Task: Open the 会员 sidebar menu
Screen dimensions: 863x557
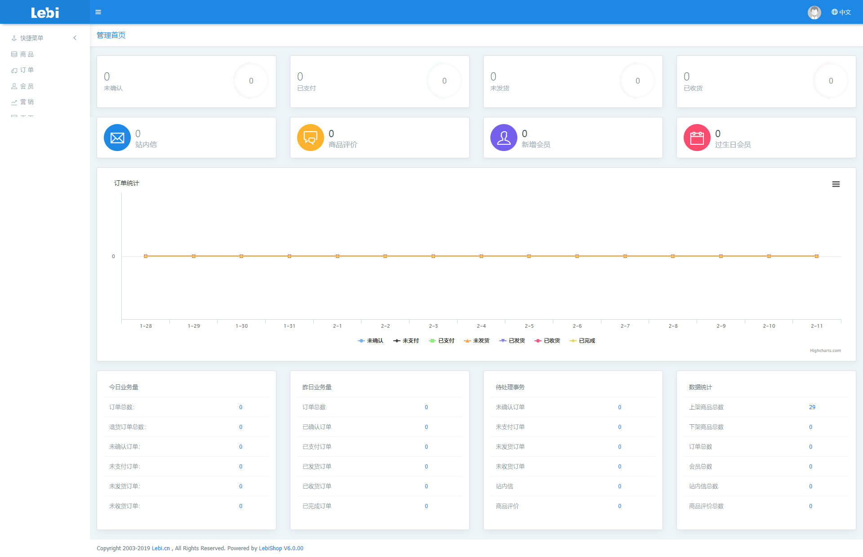Action: click(x=27, y=86)
